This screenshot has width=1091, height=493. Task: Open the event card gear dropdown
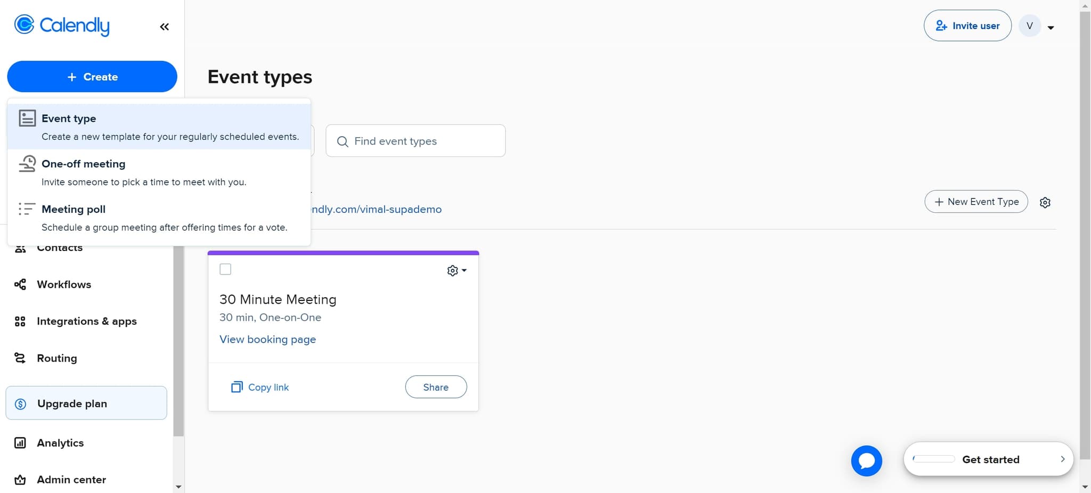point(456,270)
